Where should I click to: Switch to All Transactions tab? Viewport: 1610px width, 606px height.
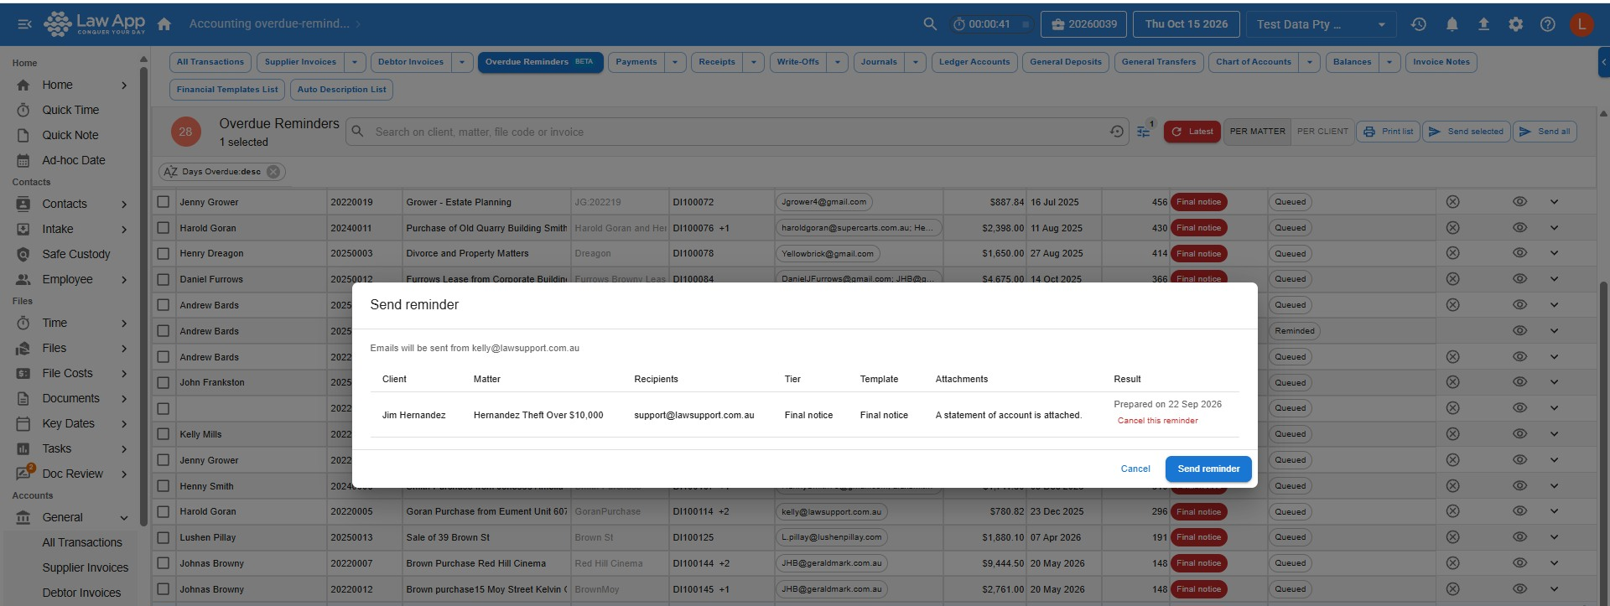210,62
